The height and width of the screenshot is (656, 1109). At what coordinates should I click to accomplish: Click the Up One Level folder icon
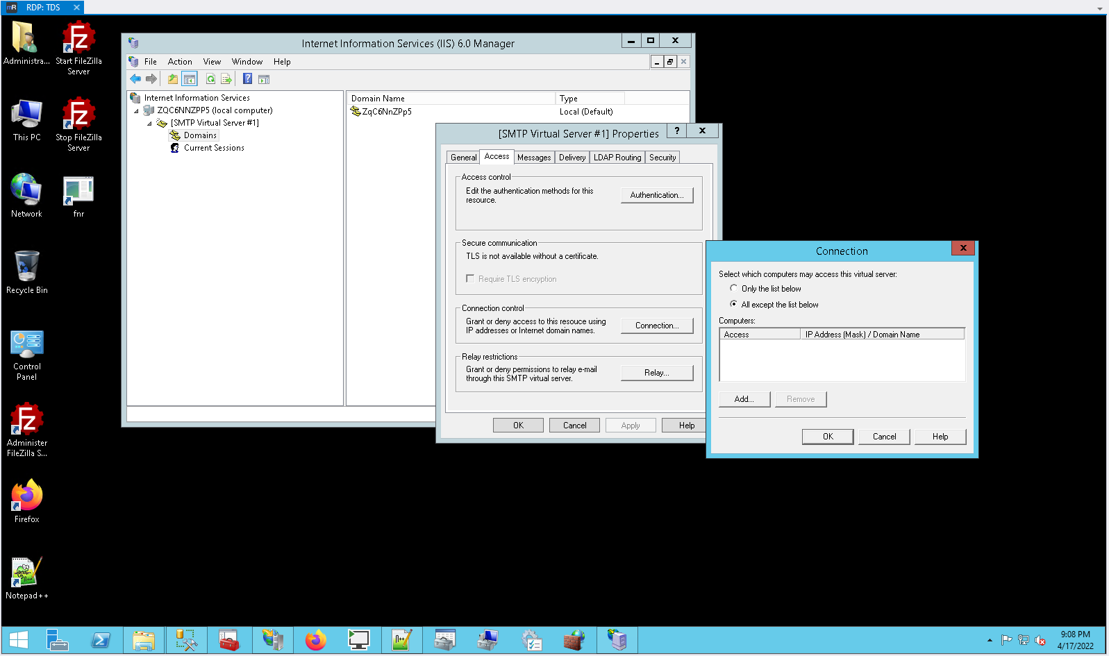pyautogui.click(x=173, y=79)
